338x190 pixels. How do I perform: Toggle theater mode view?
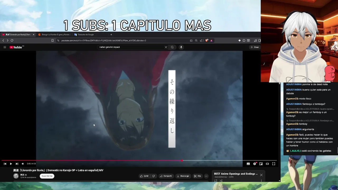click(x=267, y=164)
